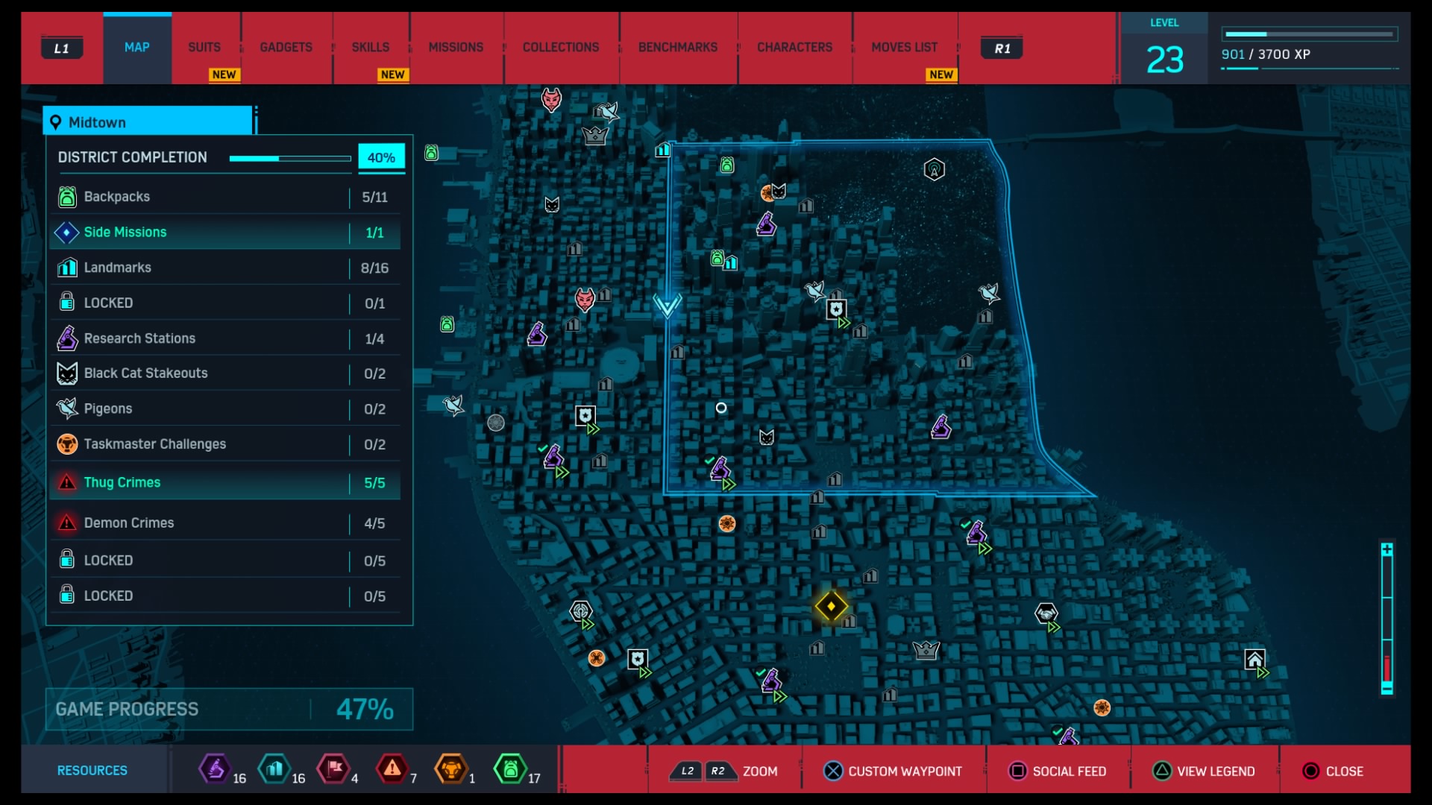The height and width of the screenshot is (805, 1432).
Task: Select the Black Cat stakeout marker lower Midtown
Action: [x=767, y=438]
